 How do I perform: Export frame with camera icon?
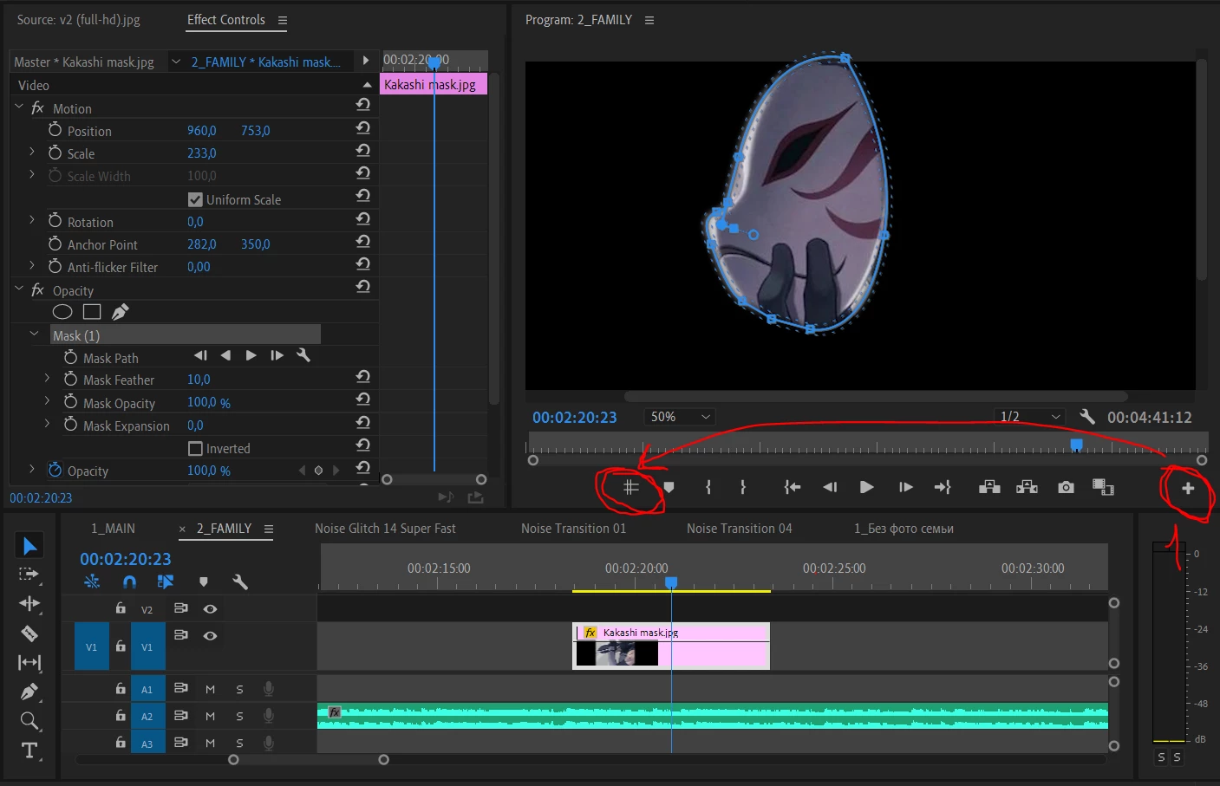coord(1066,488)
